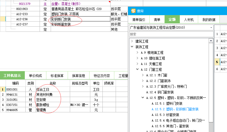This screenshot has width=227, height=132.
Task: Click the 编码 column header
Action: click(15, 83)
